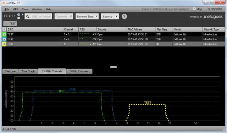The image size is (227, 133).
Task: Click MAC address 00:13:A6:23:5E:E8
Action: pyautogui.click(x=137, y=39)
